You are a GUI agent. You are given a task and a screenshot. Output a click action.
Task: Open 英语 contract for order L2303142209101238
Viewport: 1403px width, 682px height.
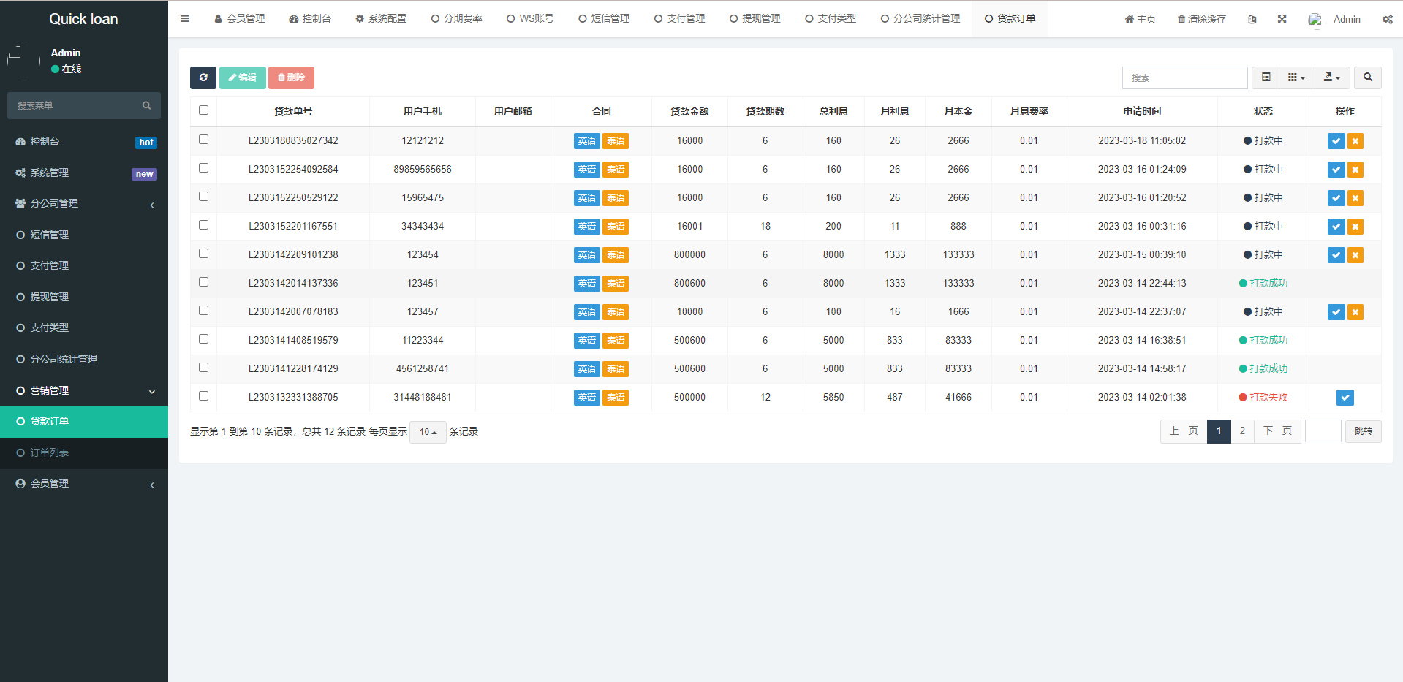point(586,255)
